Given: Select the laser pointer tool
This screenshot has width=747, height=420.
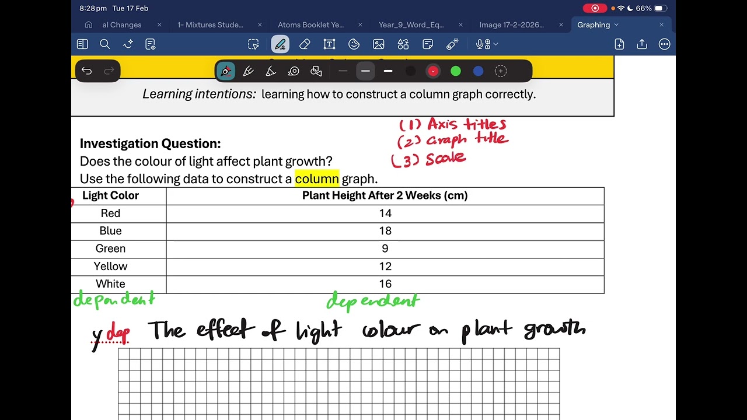Looking at the screenshot, I should coord(452,44).
